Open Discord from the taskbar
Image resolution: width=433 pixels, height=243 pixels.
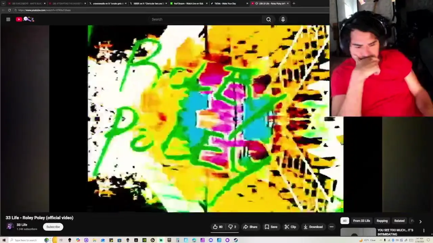(x=211, y=240)
